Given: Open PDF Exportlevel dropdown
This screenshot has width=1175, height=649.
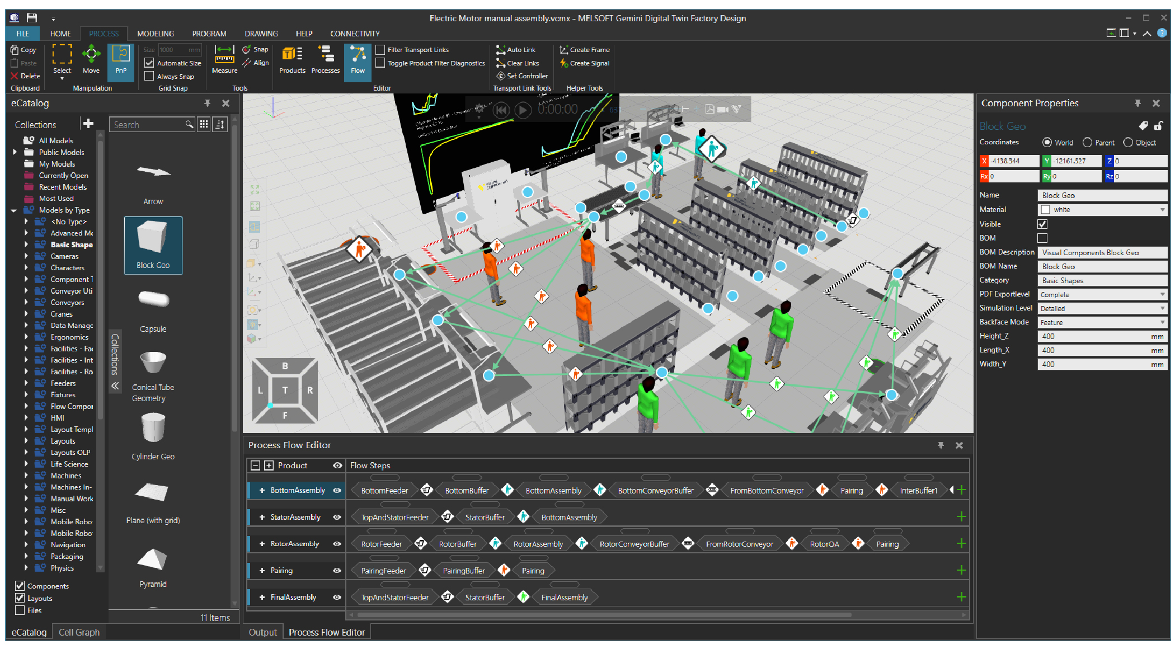Looking at the screenshot, I should pos(1162,294).
